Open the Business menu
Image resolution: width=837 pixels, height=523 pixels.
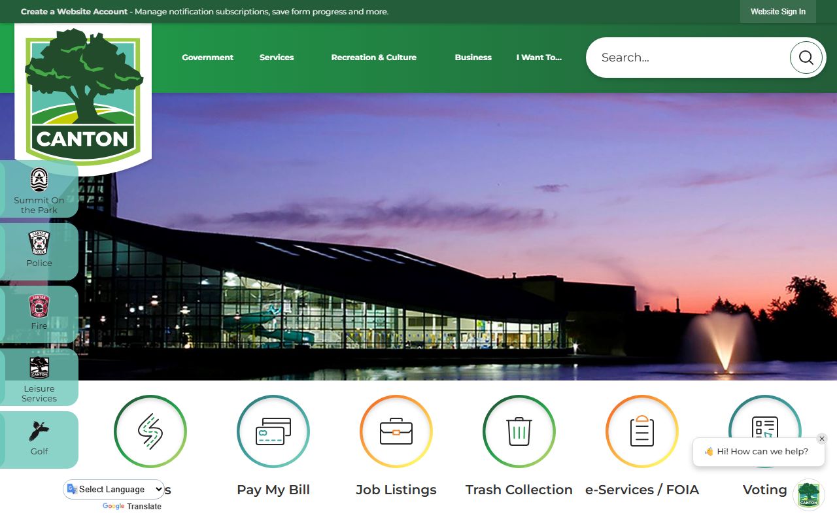[x=473, y=58]
